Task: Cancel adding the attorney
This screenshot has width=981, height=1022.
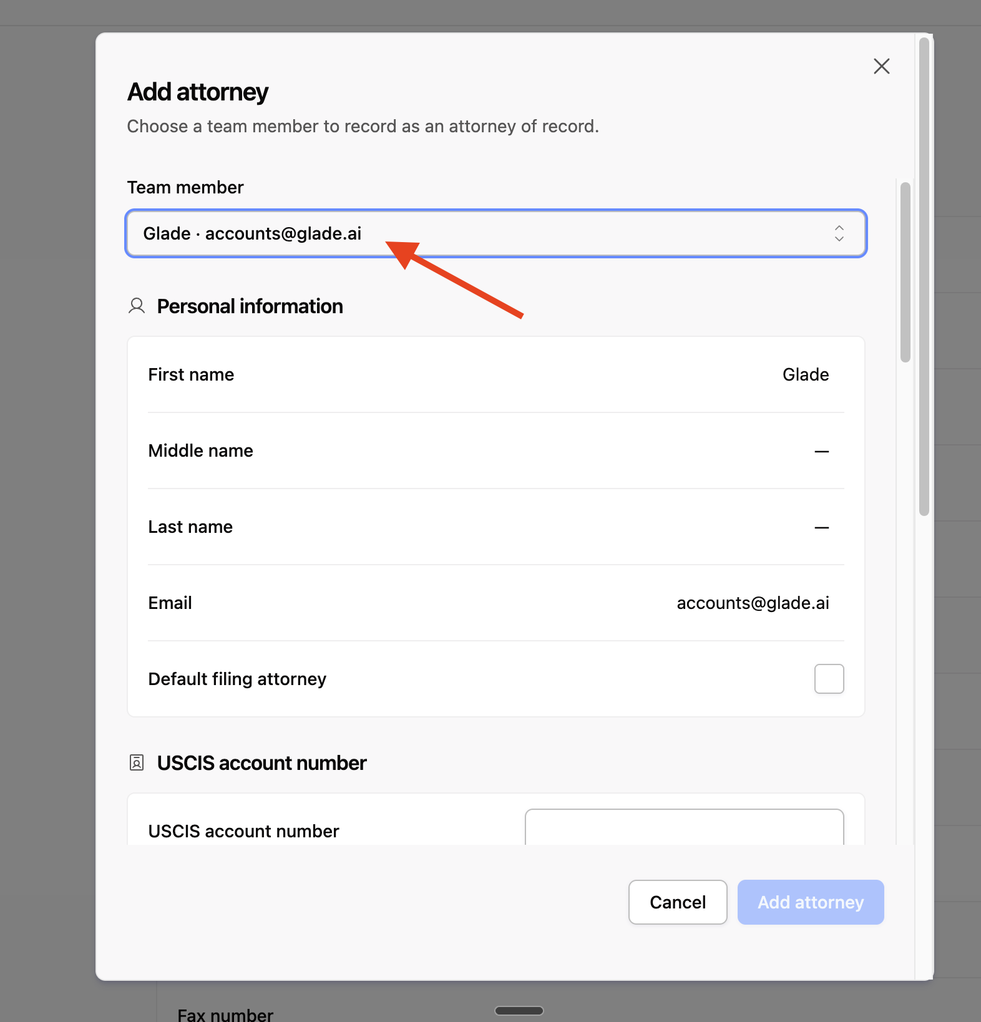Action: pyautogui.click(x=678, y=902)
